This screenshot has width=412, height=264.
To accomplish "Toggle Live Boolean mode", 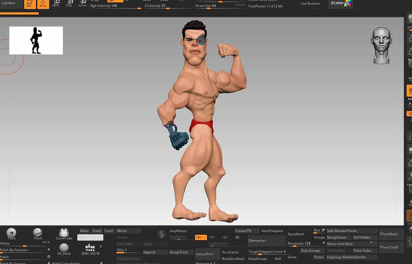I will click(x=310, y=4).
